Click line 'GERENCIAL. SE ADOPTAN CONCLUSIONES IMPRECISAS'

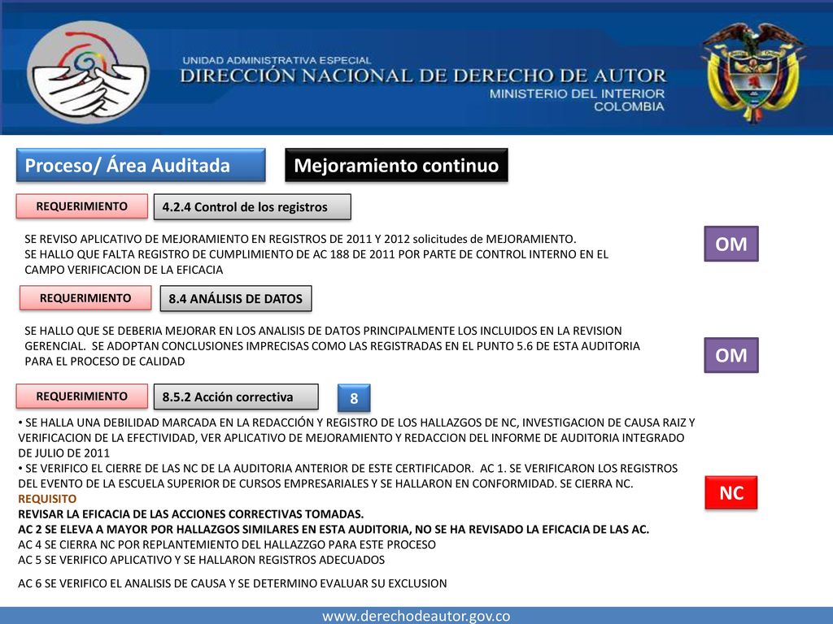point(332,346)
